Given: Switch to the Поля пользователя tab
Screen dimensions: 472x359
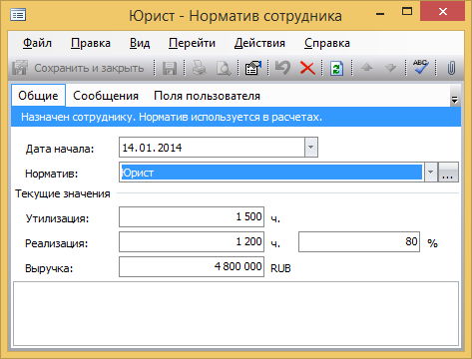Looking at the screenshot, I should (207, 96).
